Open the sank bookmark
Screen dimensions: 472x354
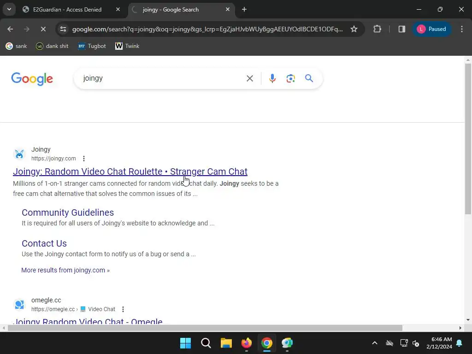[x=16, y=46]
